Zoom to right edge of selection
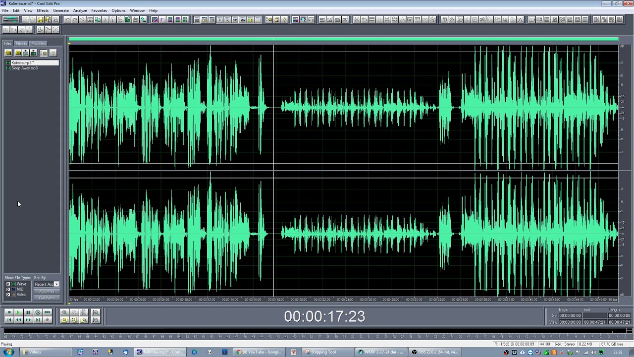Image resolution: width=634 pixels, height=357 pixels. point(83,320)
